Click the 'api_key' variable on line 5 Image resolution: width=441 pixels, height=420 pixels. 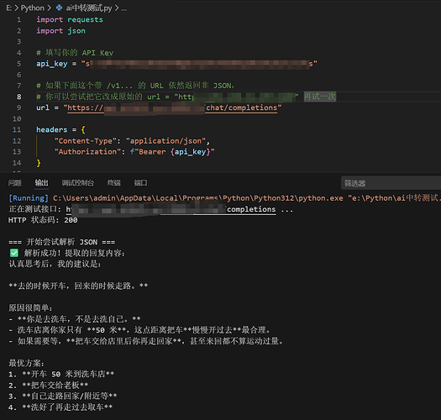(x=52, y=64)
